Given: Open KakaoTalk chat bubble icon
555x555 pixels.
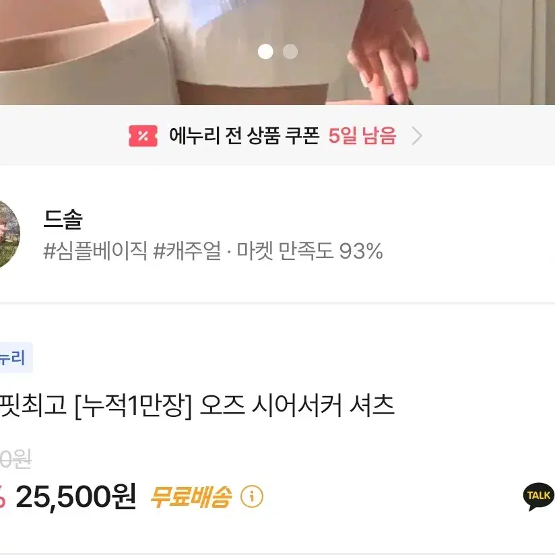Looking at the screenshot, I should (538, 496).
